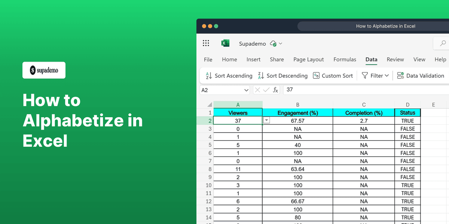Select the TRUE value in Status column
This screenshot has width=449, height=224.
[407, 120]
